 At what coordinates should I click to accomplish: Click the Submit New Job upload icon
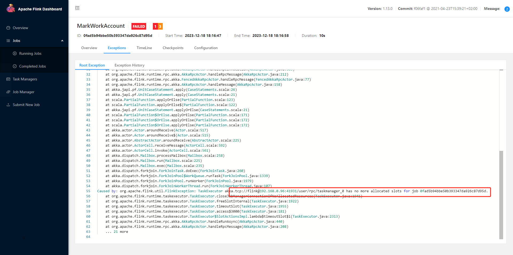8,105
